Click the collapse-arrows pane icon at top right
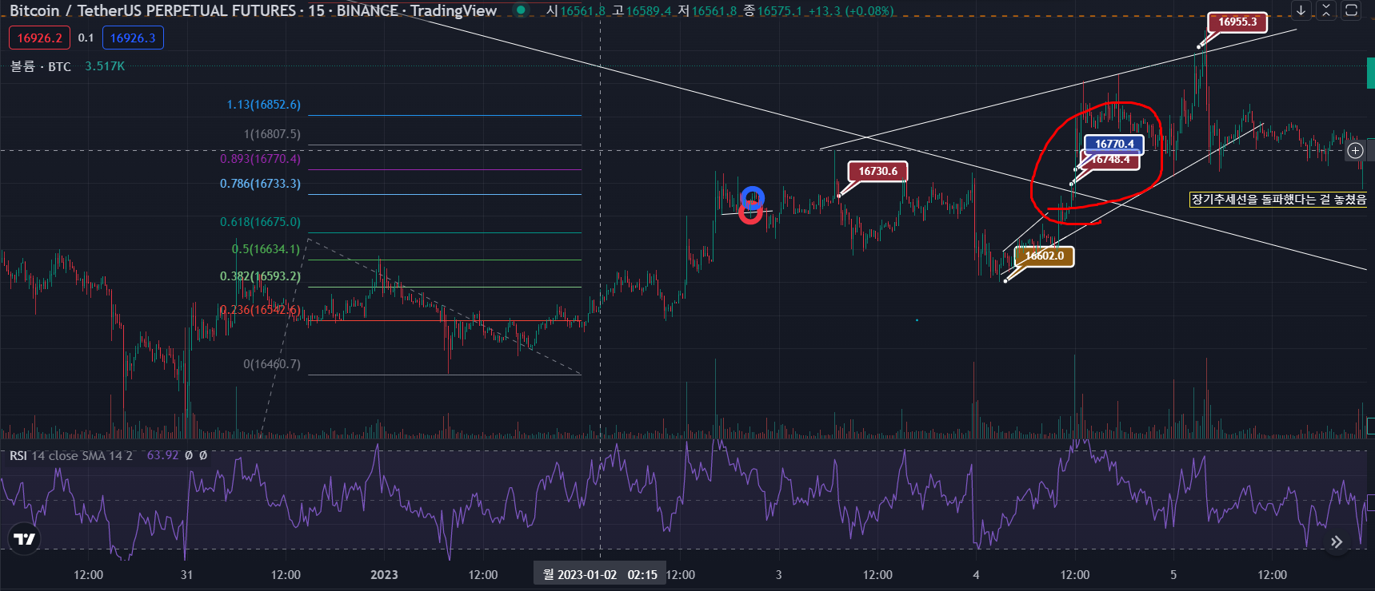The height and width of the screenshot is (591, 1375). coord(1326,10)
